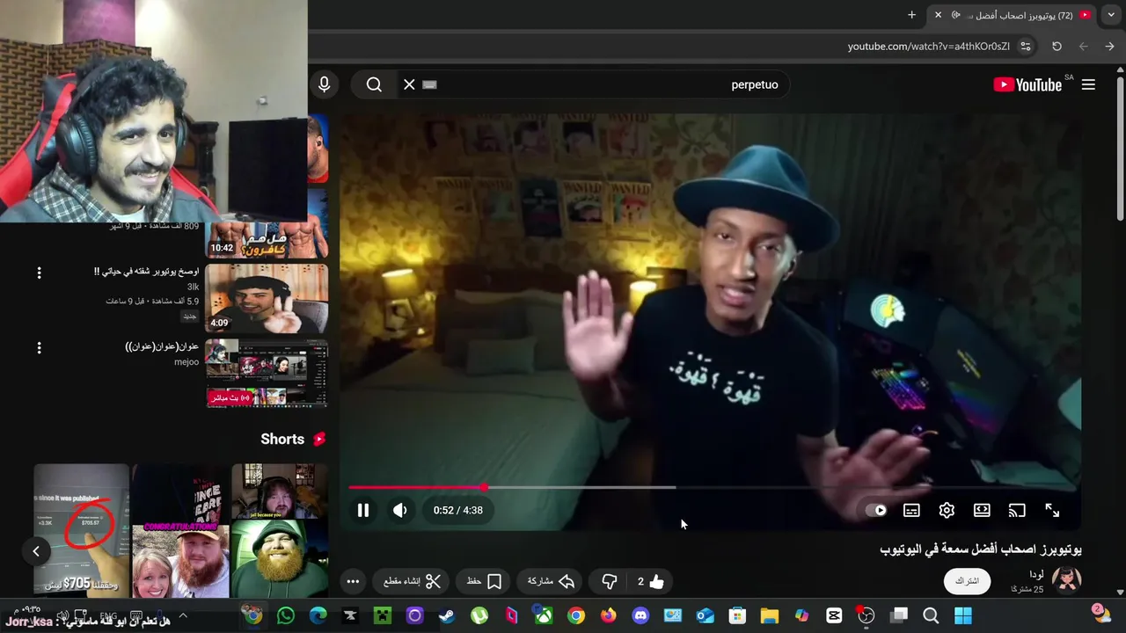This screenshot has height=633, width=1126.
Task: Toggle the autoplay switch in the player
Action: tap(876, 510)
